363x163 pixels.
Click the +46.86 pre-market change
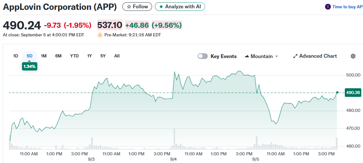[137, 25]
